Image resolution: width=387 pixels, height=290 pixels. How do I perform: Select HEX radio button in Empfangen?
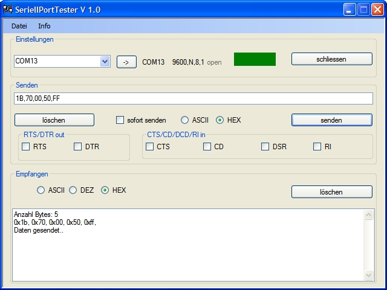click(105, 190)
